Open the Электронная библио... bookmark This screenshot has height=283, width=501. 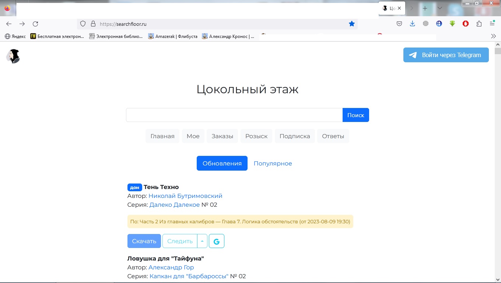116,36
